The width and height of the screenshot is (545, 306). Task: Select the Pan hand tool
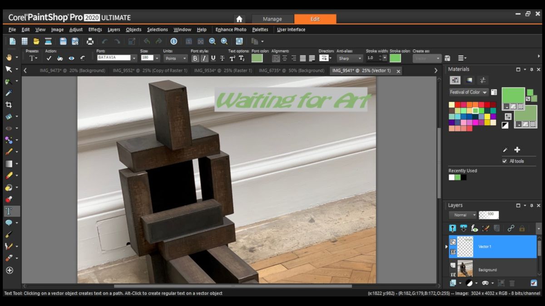[x=9, y=58]
